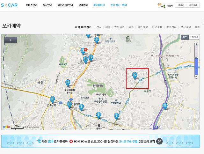
Task: Zoom in with the map plus button
Action: coord(196,44)
